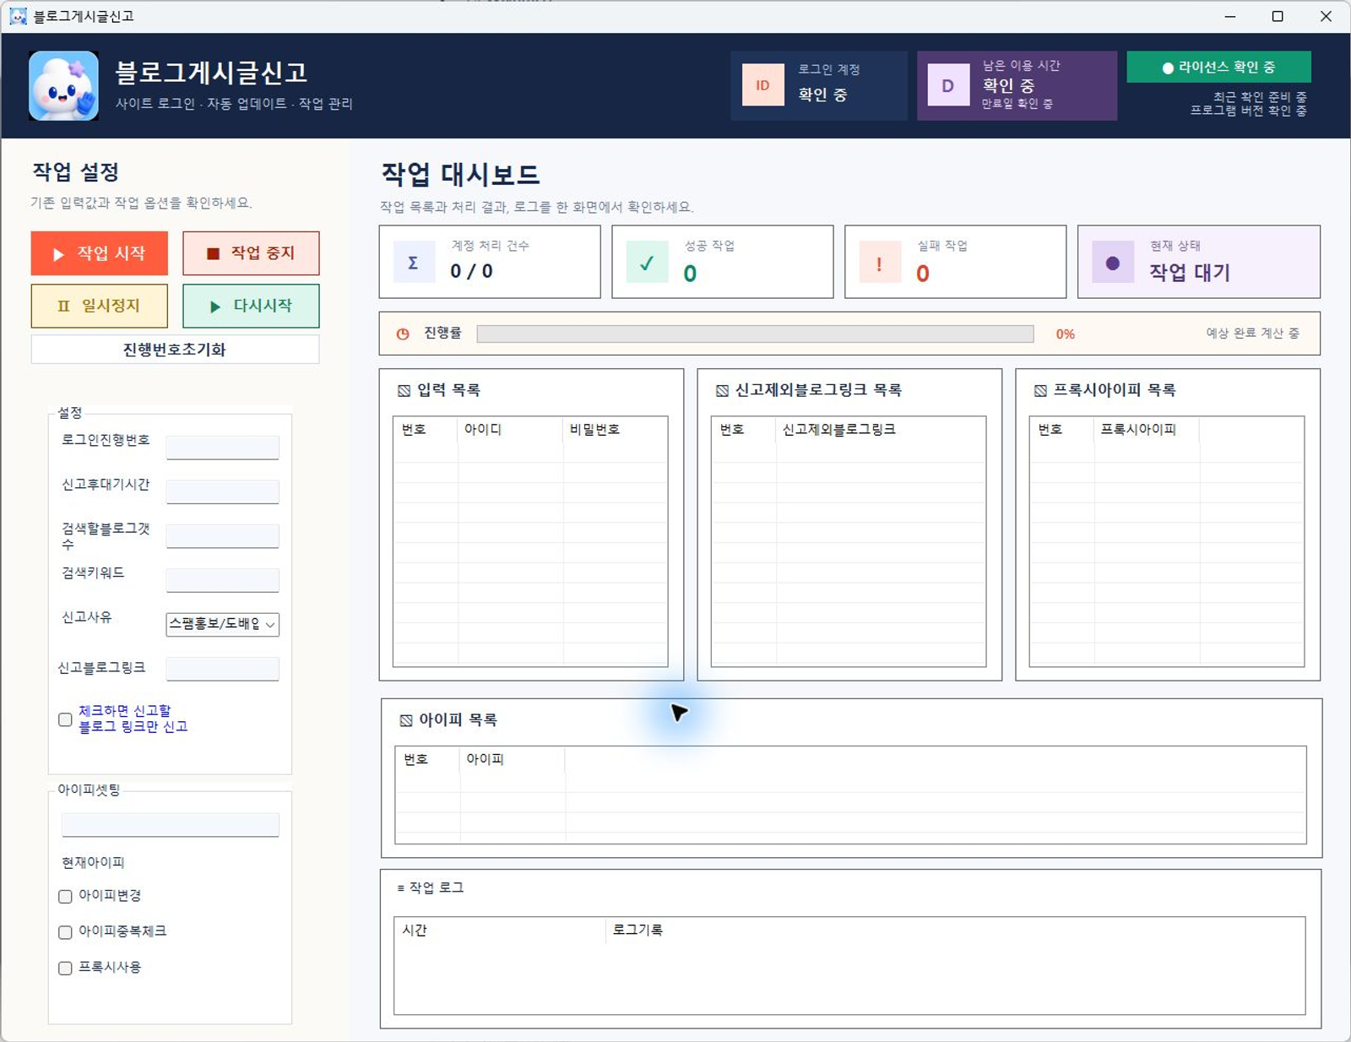This screenshot has width=1351, height=1042.
Task: Pause with the 일시정지 button
Action: click(x=100, y=306)
